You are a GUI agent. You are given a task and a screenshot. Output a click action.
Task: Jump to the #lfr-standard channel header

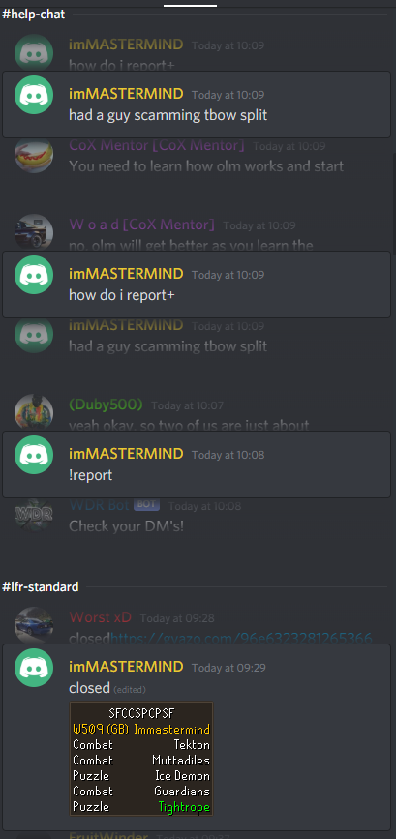40,587
